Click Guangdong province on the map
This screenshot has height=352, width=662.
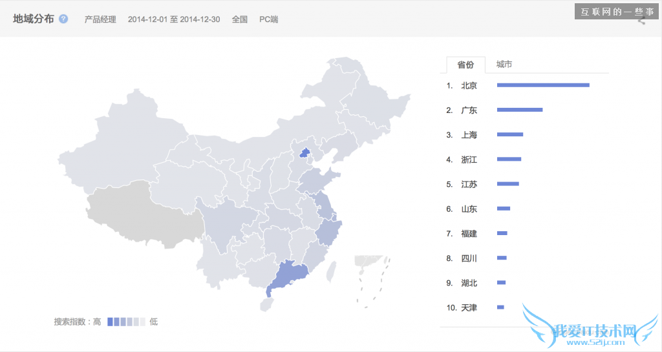click(x=289, y=277)
